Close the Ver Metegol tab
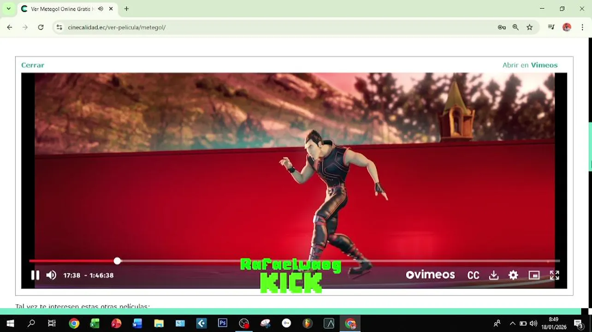Screen dimensions: 592x332 tap(111, 9)
